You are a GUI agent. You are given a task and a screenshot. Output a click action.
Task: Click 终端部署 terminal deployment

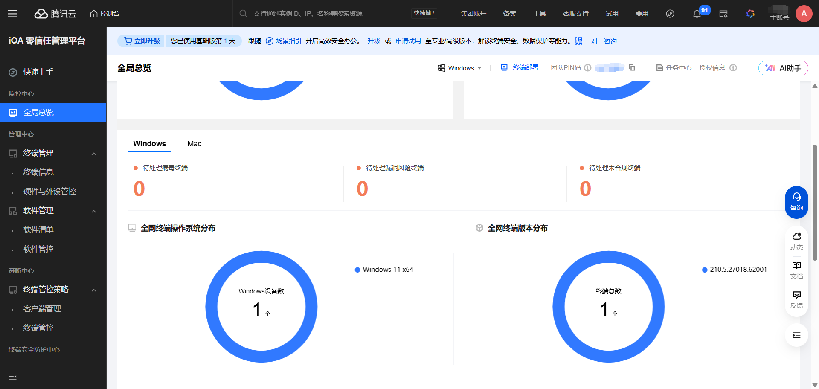520,67
